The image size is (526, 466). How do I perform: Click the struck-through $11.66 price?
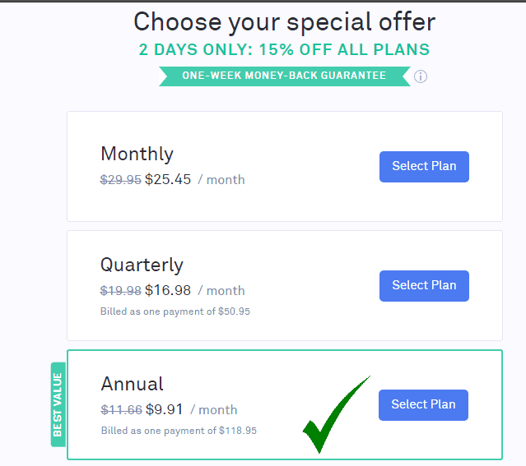[x=122, y=410]
